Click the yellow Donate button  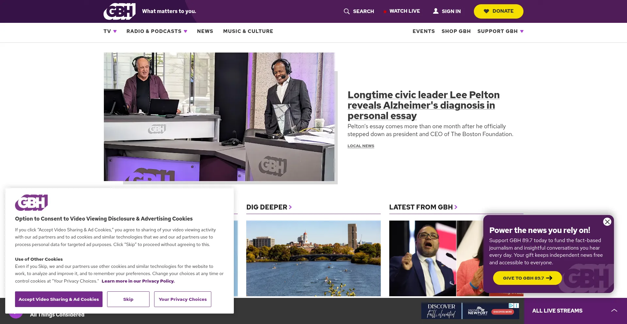(498, 11)
